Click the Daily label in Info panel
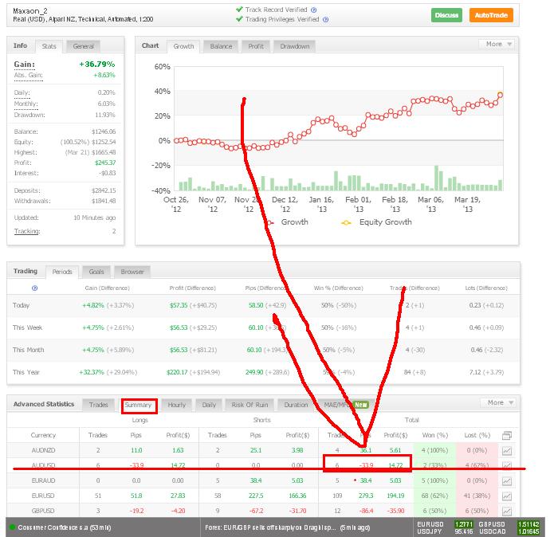Screen dimensions: 550x537 click(22, 92)
